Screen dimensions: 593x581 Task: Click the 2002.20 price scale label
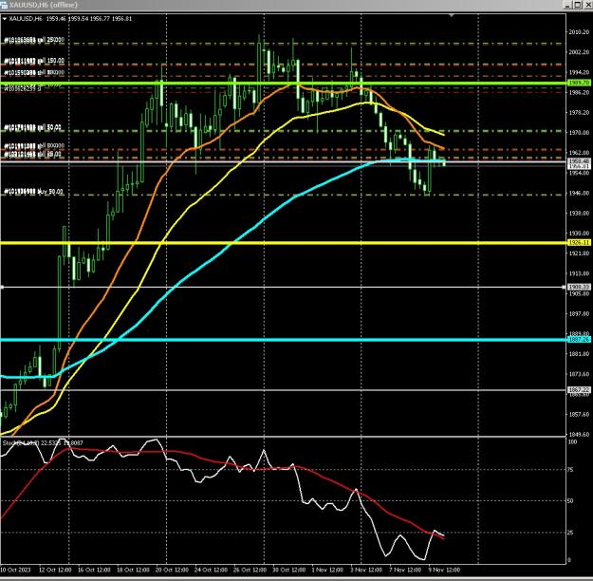579,52
